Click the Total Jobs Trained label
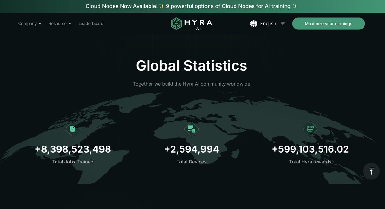Screen dimensions: 385x209 pyautogui.click(x=73, y=162)
